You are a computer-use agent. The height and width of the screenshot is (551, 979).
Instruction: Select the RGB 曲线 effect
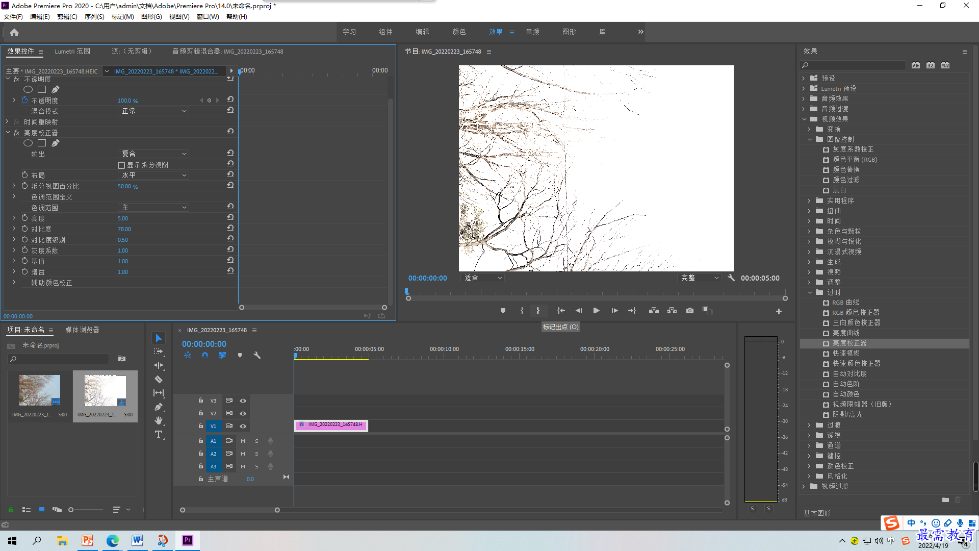coord(845,302)
